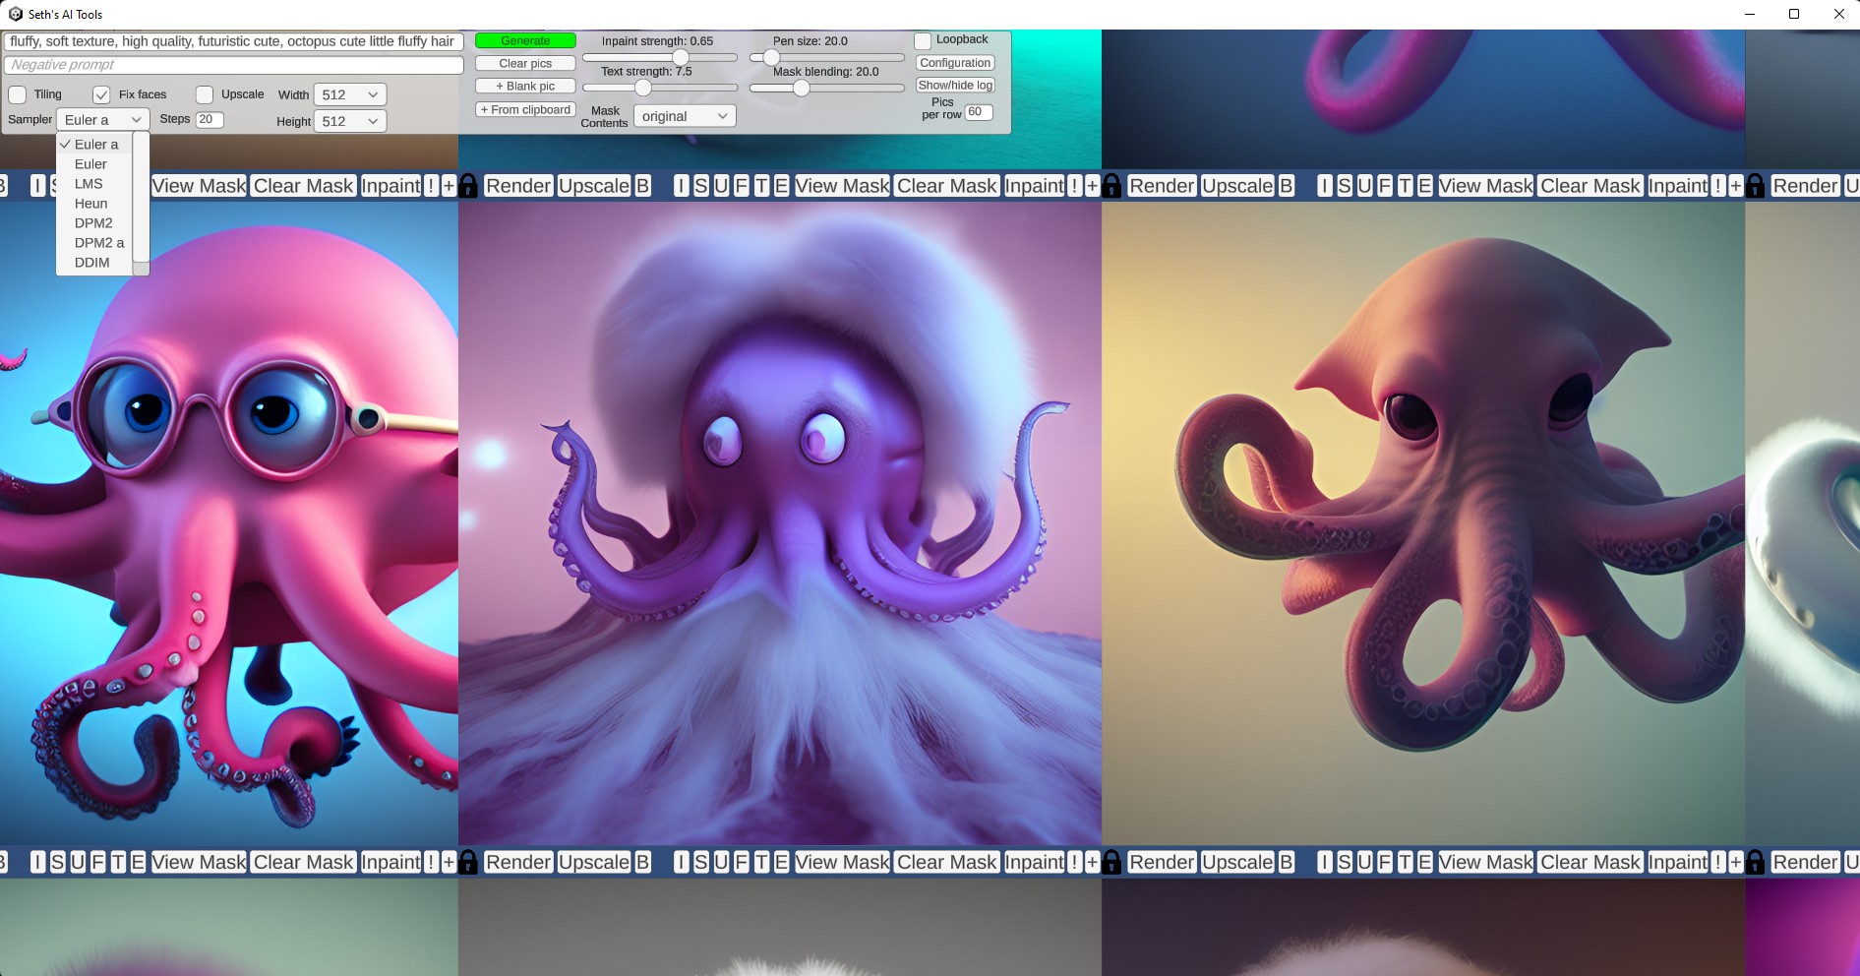Viewport: 1860px width, 976px height.
Task: Uncheck the Fix faces checkbox
Action: [101, 94]
